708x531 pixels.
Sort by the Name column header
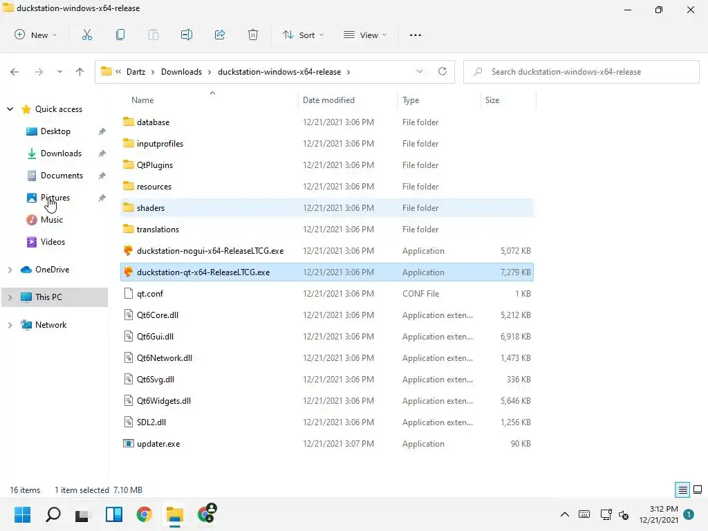[x=142, y=100]
